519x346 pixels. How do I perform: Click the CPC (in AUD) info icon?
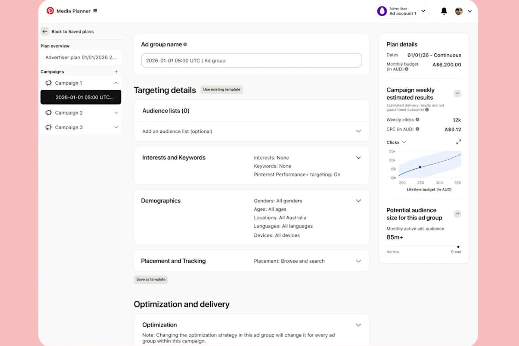point(417,129)
